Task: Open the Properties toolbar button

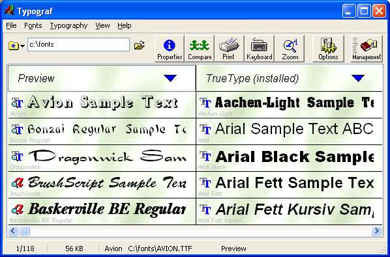Action: [x=170, y=49]
